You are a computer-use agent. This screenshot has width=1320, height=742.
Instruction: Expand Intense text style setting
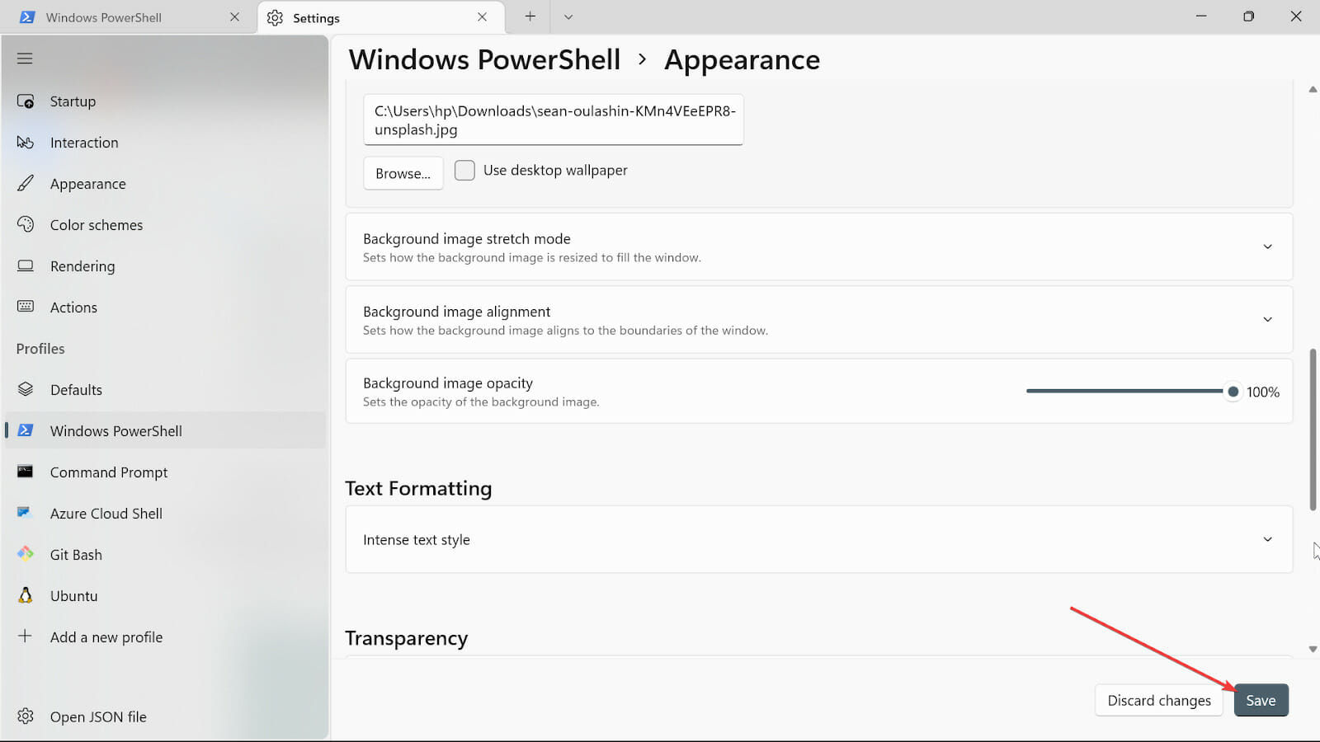(818, 539)
